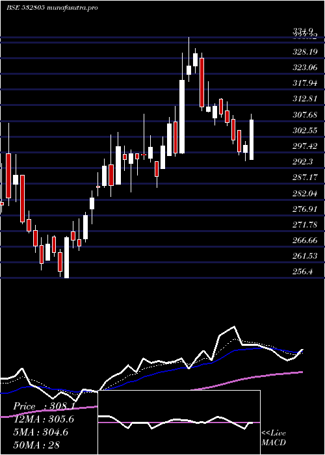Click the 287.17 price level label
This screenshot has height=455, width=325.
(305, 177)
